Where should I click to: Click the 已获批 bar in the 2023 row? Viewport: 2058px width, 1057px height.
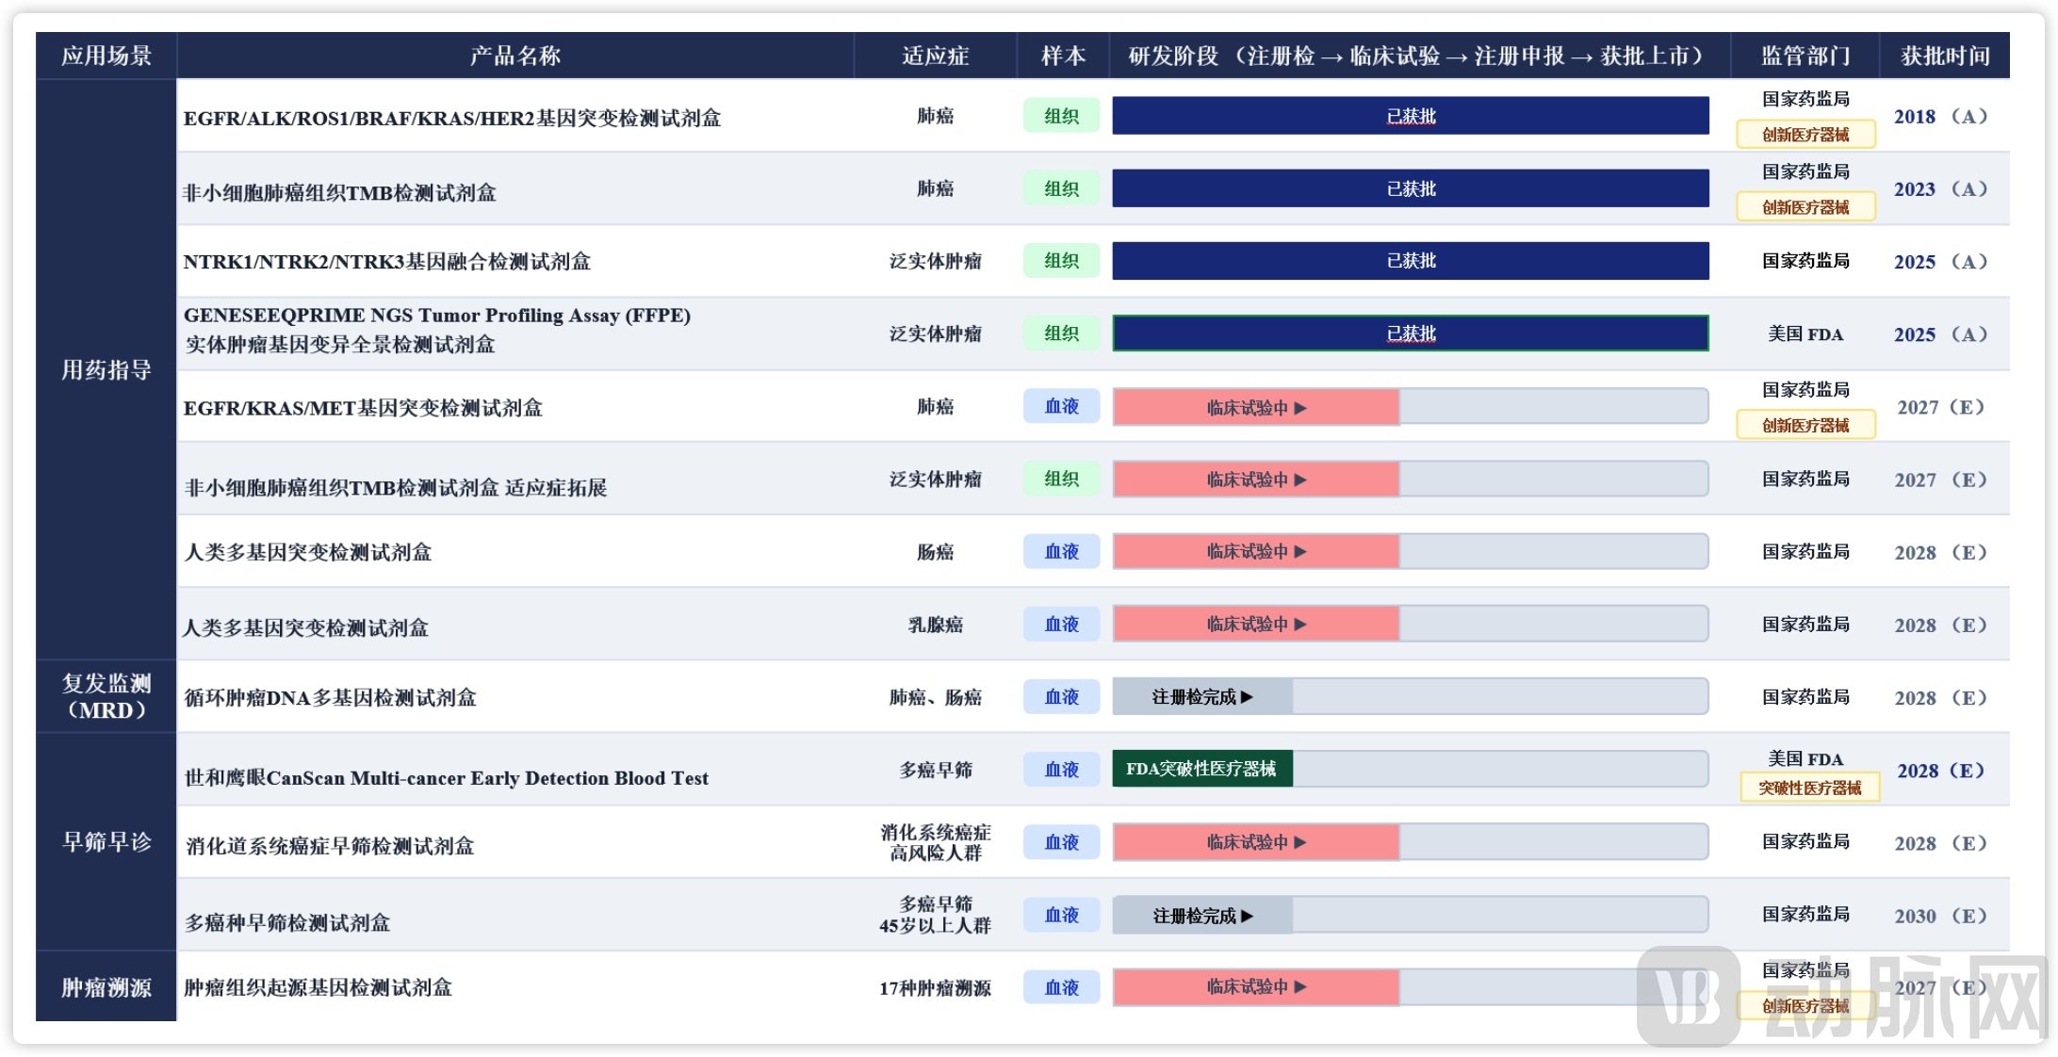pyautogui.click(x=1411, y=188)
